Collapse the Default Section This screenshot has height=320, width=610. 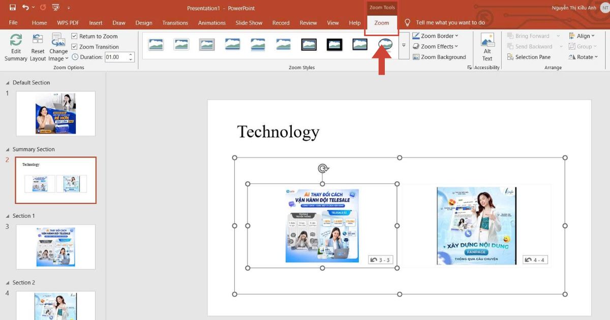click(x=7, y=82)
